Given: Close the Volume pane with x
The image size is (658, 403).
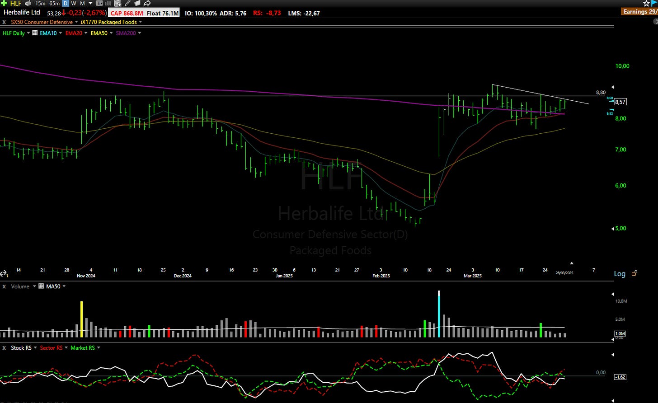Looking at the screenshot, I should (4, 286).
